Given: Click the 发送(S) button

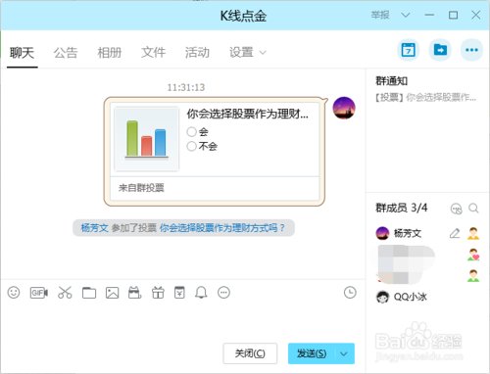Looking at the screenshot, I should [312, 353].
